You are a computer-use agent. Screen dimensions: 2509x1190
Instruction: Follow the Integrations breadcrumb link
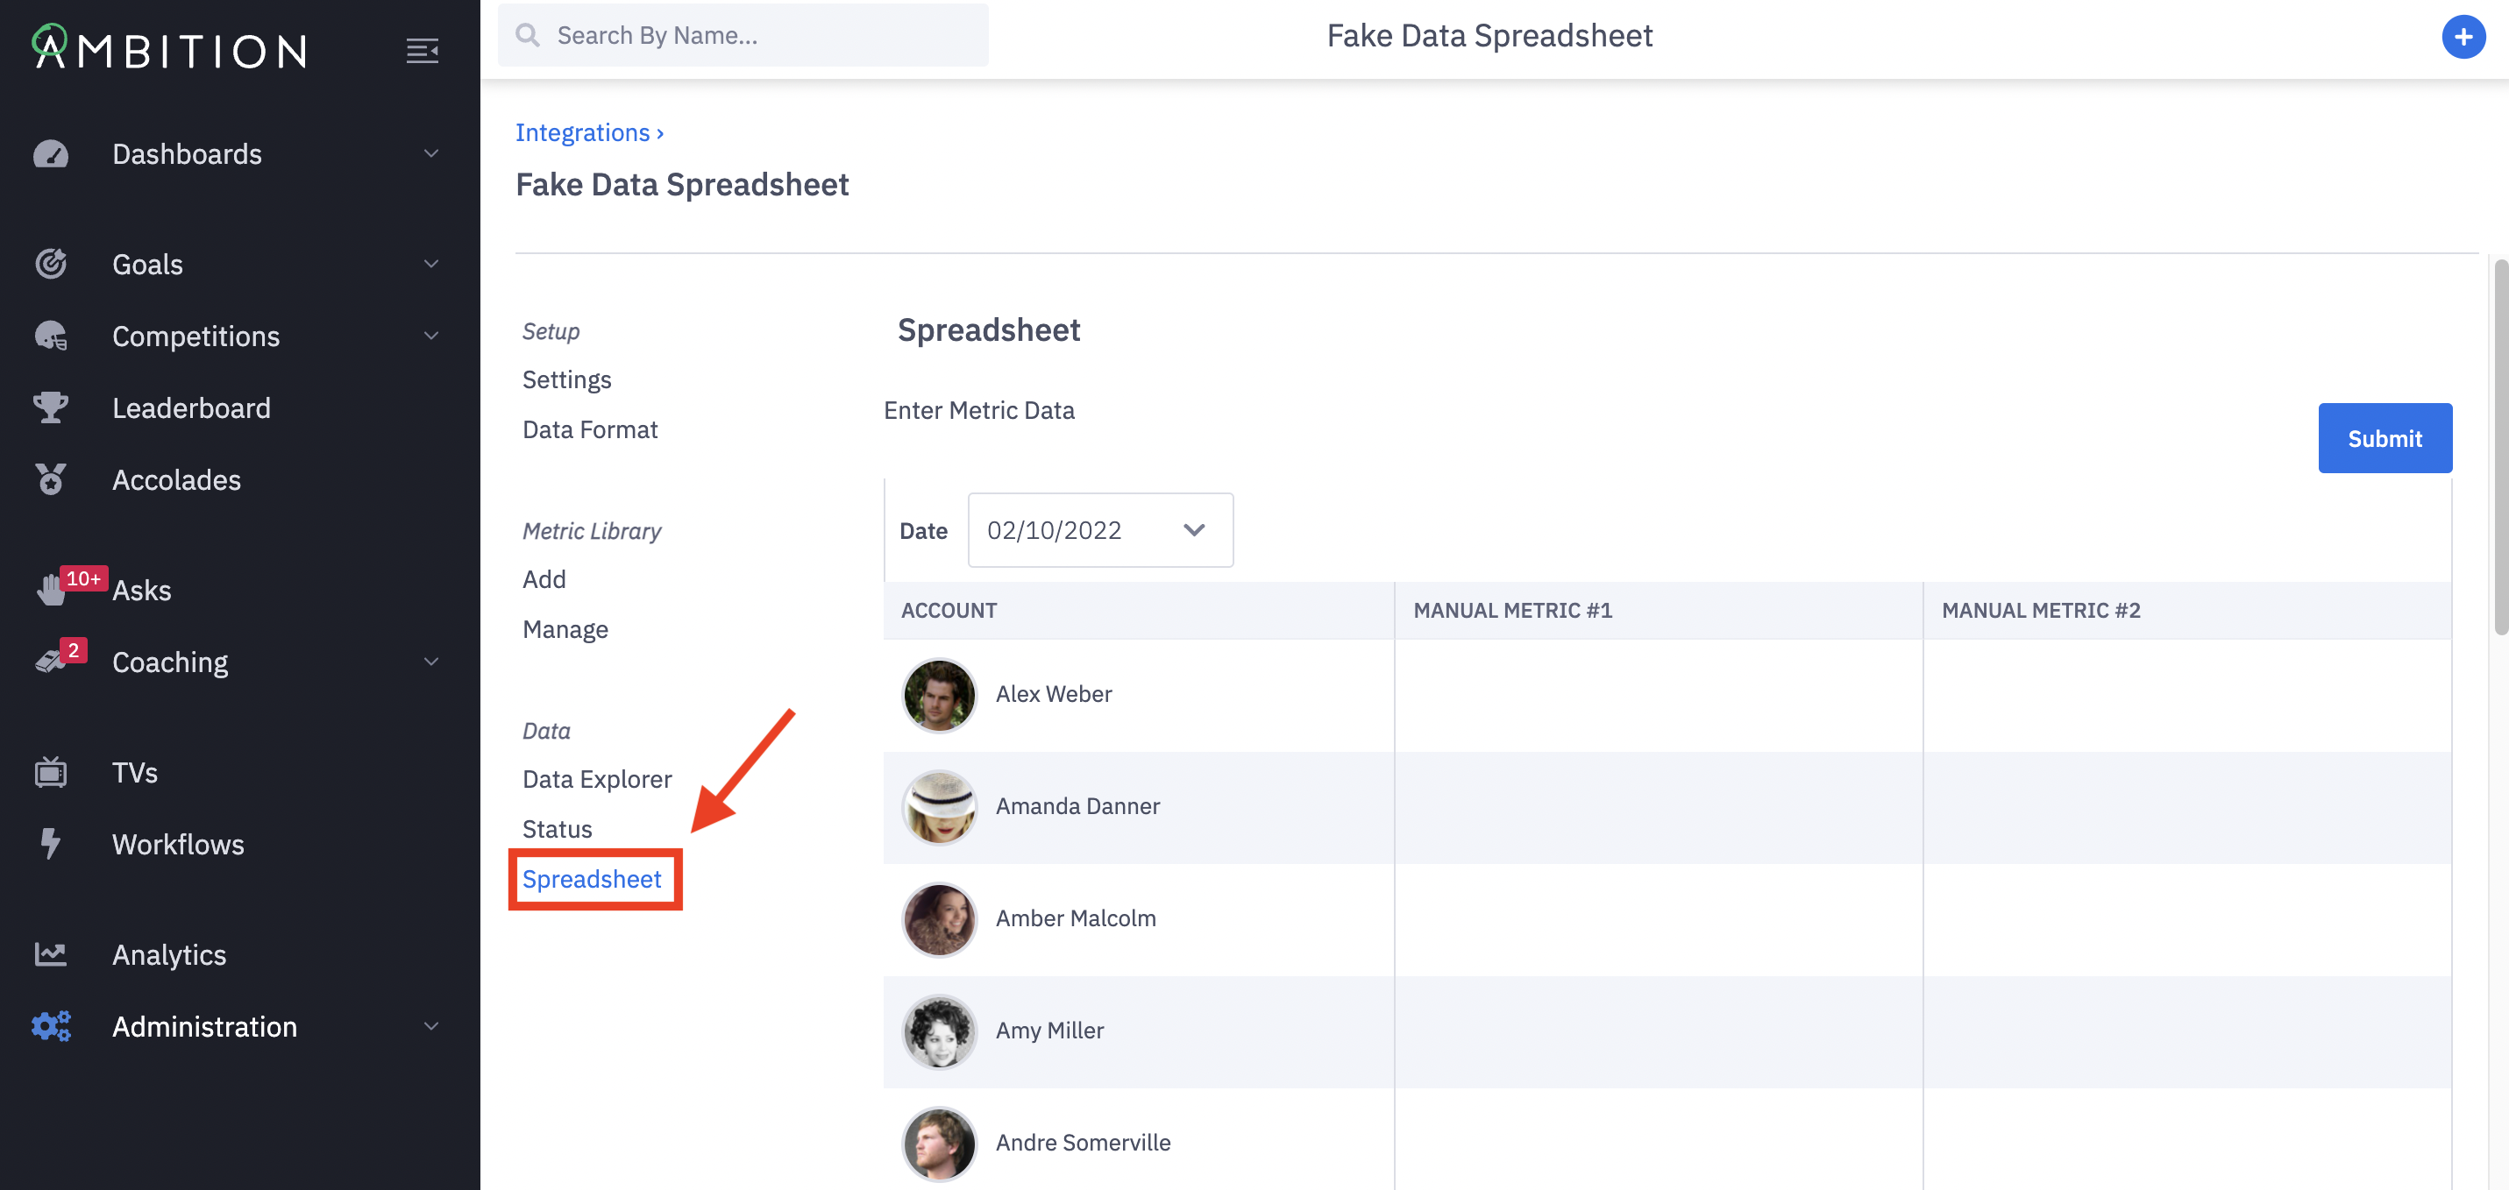pyautogui.click(x=582, y=132)
